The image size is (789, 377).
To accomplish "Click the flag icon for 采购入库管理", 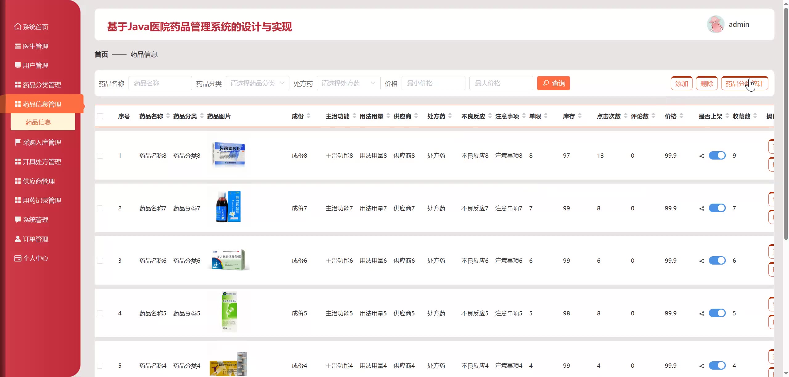I will (18, 142).
